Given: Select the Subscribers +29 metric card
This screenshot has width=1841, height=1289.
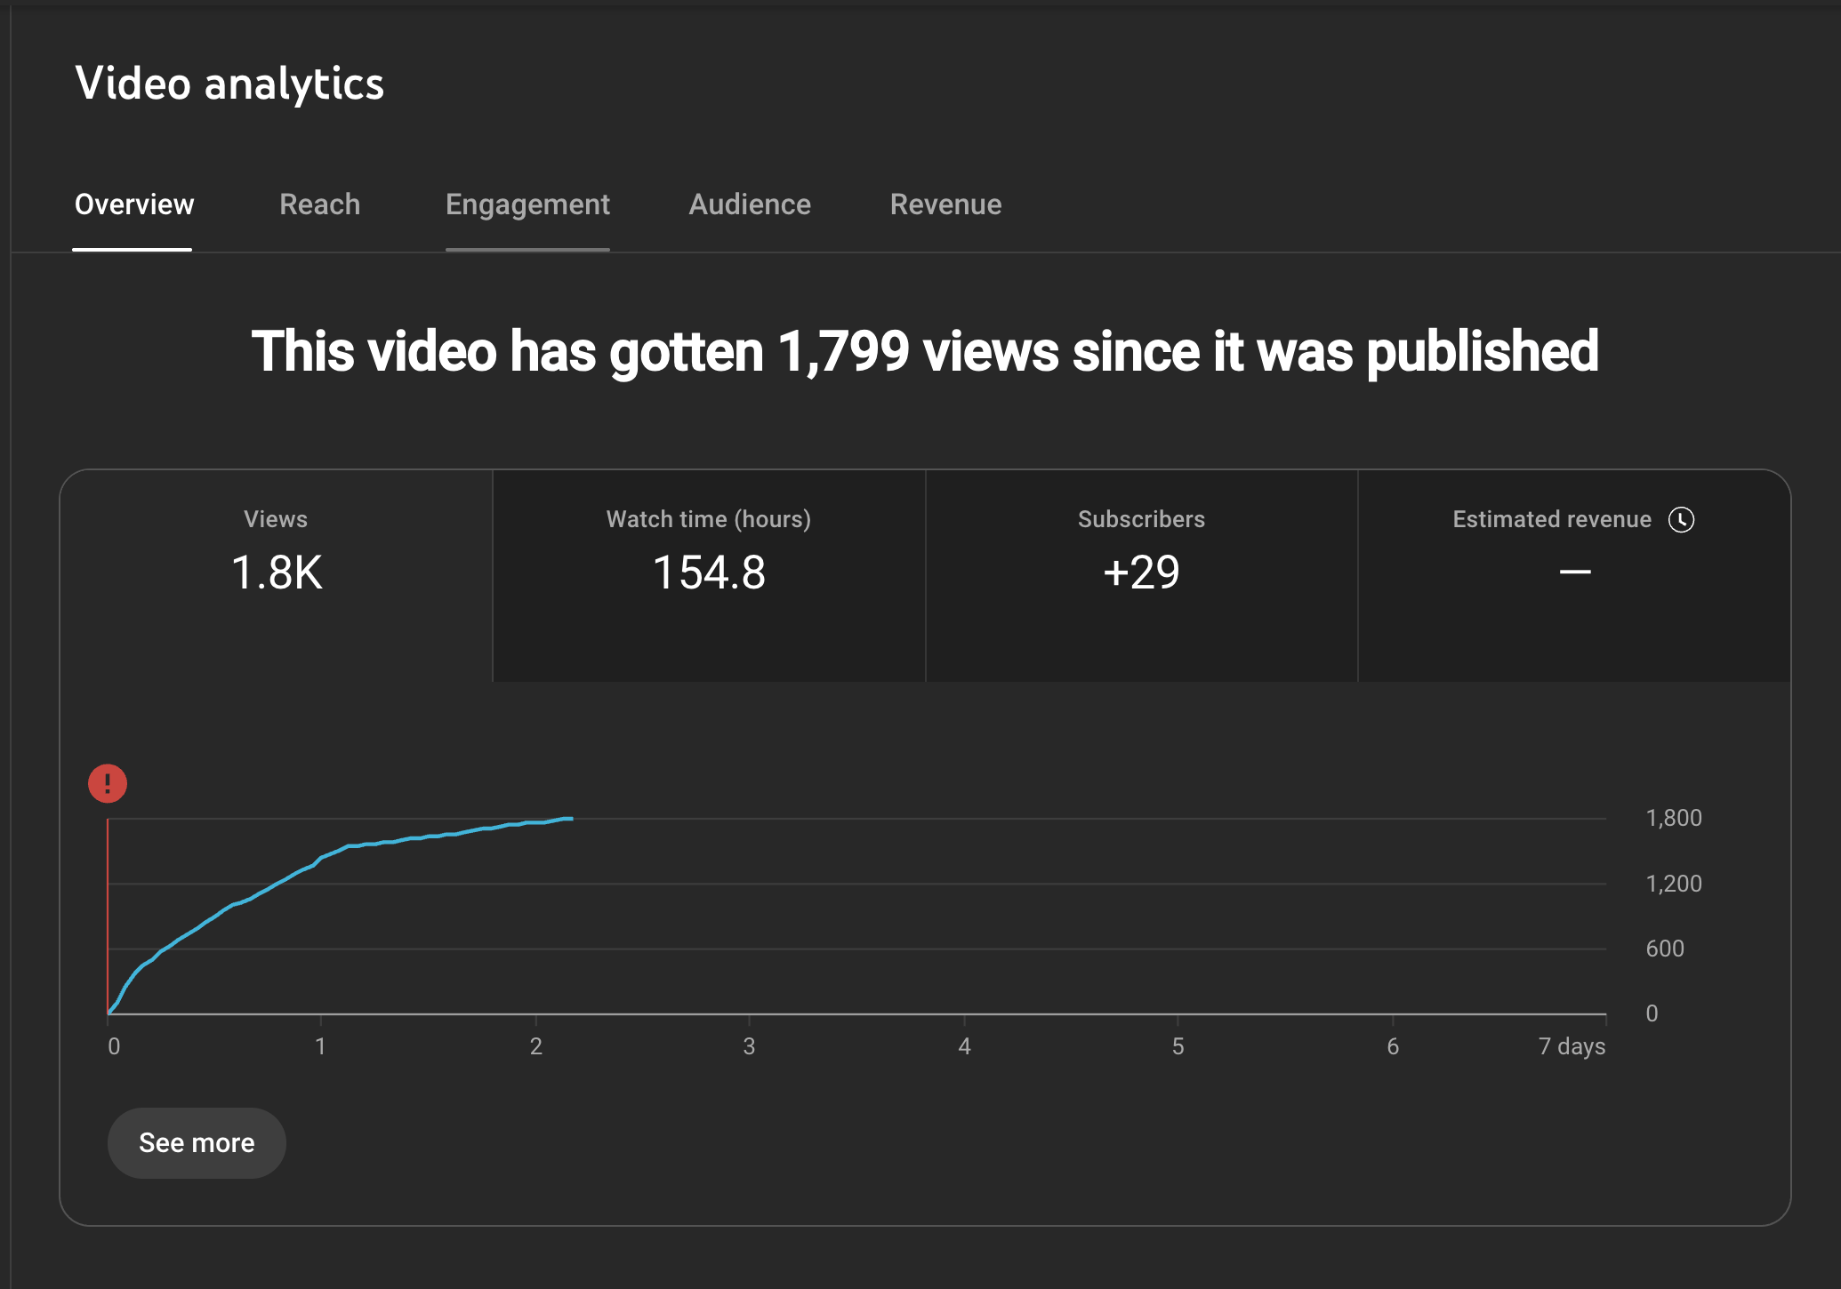Looking at the screenshot, I should point(1141,573).
